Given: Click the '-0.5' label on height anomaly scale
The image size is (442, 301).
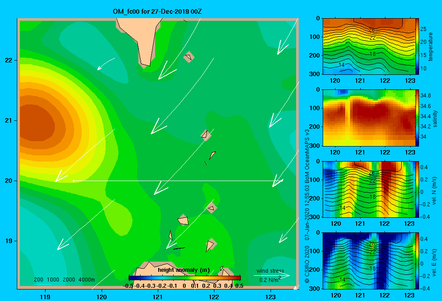Looking at the screenshot, I should [x=128, y=286].
